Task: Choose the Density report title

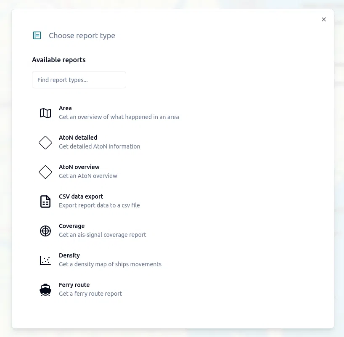Action: point(69,255)
